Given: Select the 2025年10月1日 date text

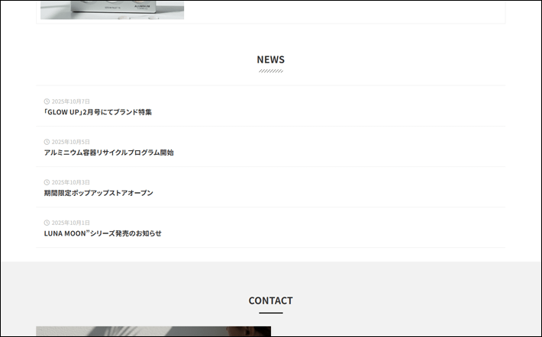Looking at the screenshot, I should tap(71, 223).
